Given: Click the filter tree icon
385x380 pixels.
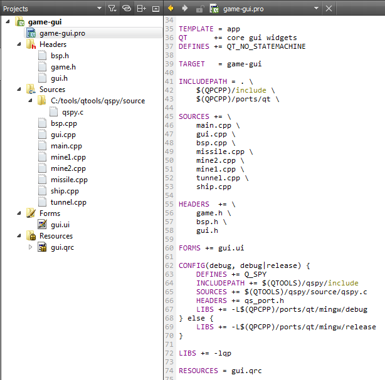Looking at the screenshot, I should coord(112,9).
